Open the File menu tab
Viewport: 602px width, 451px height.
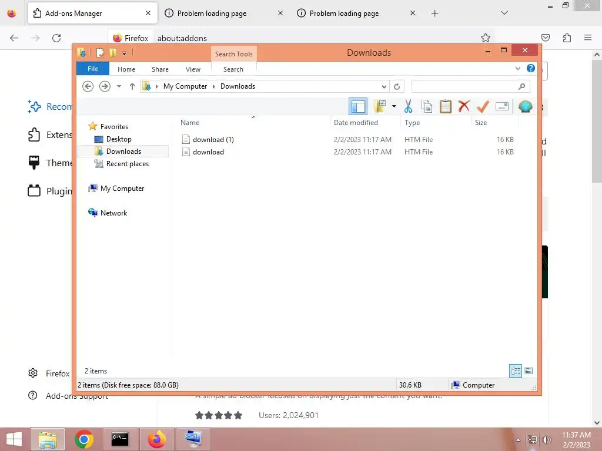93,69
